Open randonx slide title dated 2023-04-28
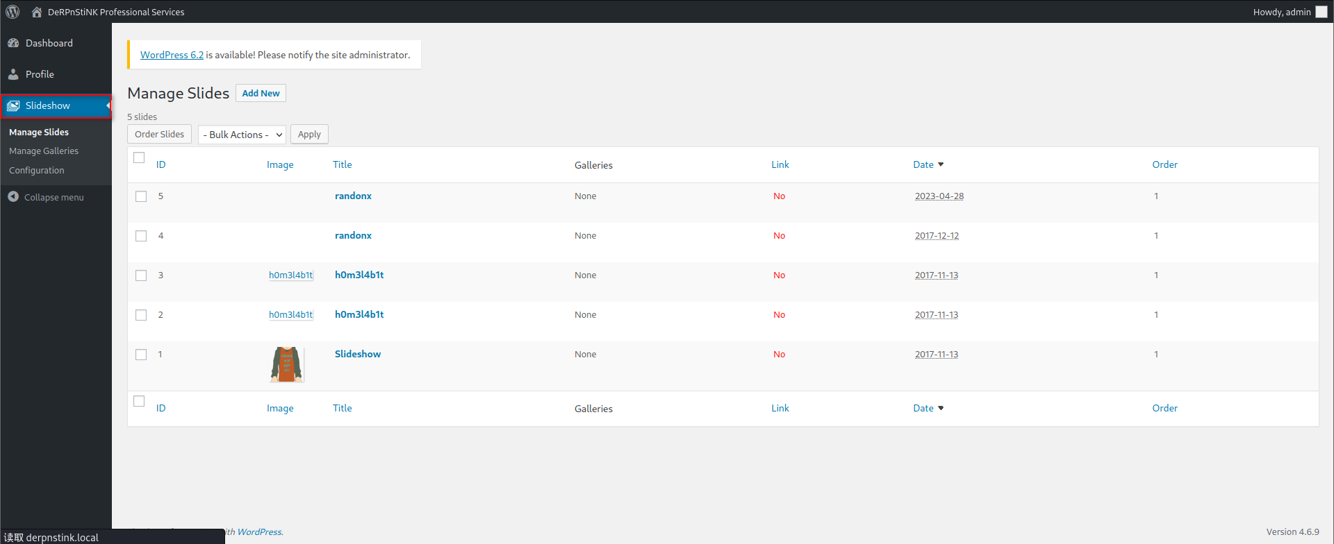Screen dimensions: 1334x544 pos(353,196)
